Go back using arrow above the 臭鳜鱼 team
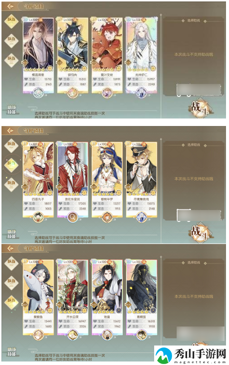The image size is (229, 365). 10,248
